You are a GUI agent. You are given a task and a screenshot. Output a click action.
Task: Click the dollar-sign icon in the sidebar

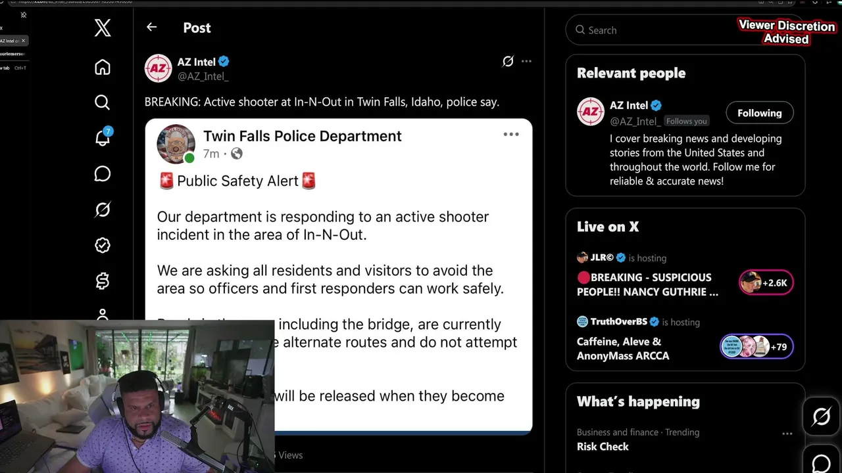click(x=103, y=281)
